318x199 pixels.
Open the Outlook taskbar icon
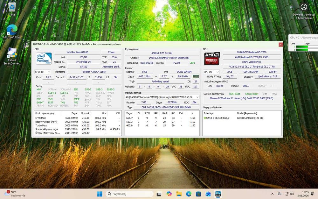click(208, 194)
